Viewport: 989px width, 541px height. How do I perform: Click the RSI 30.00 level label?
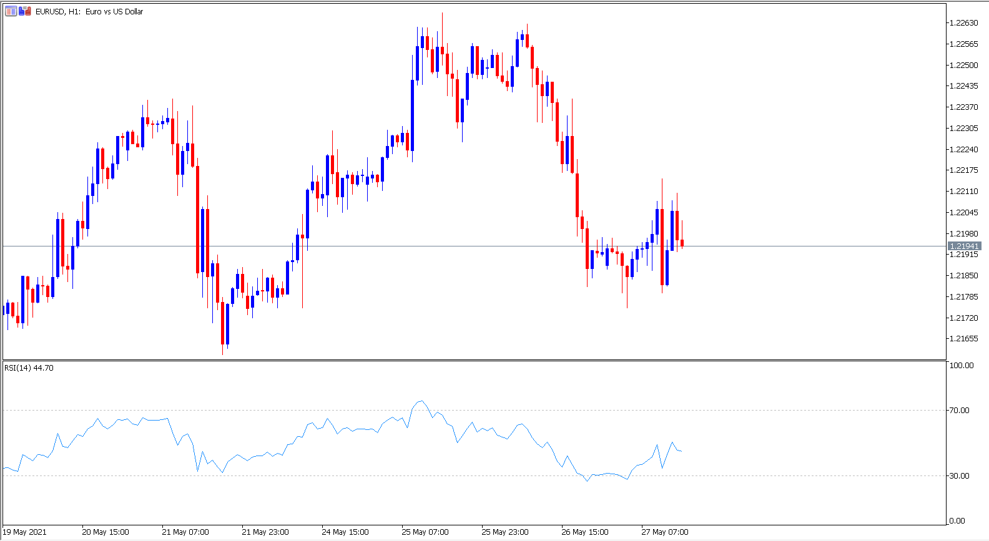[959, 476]
